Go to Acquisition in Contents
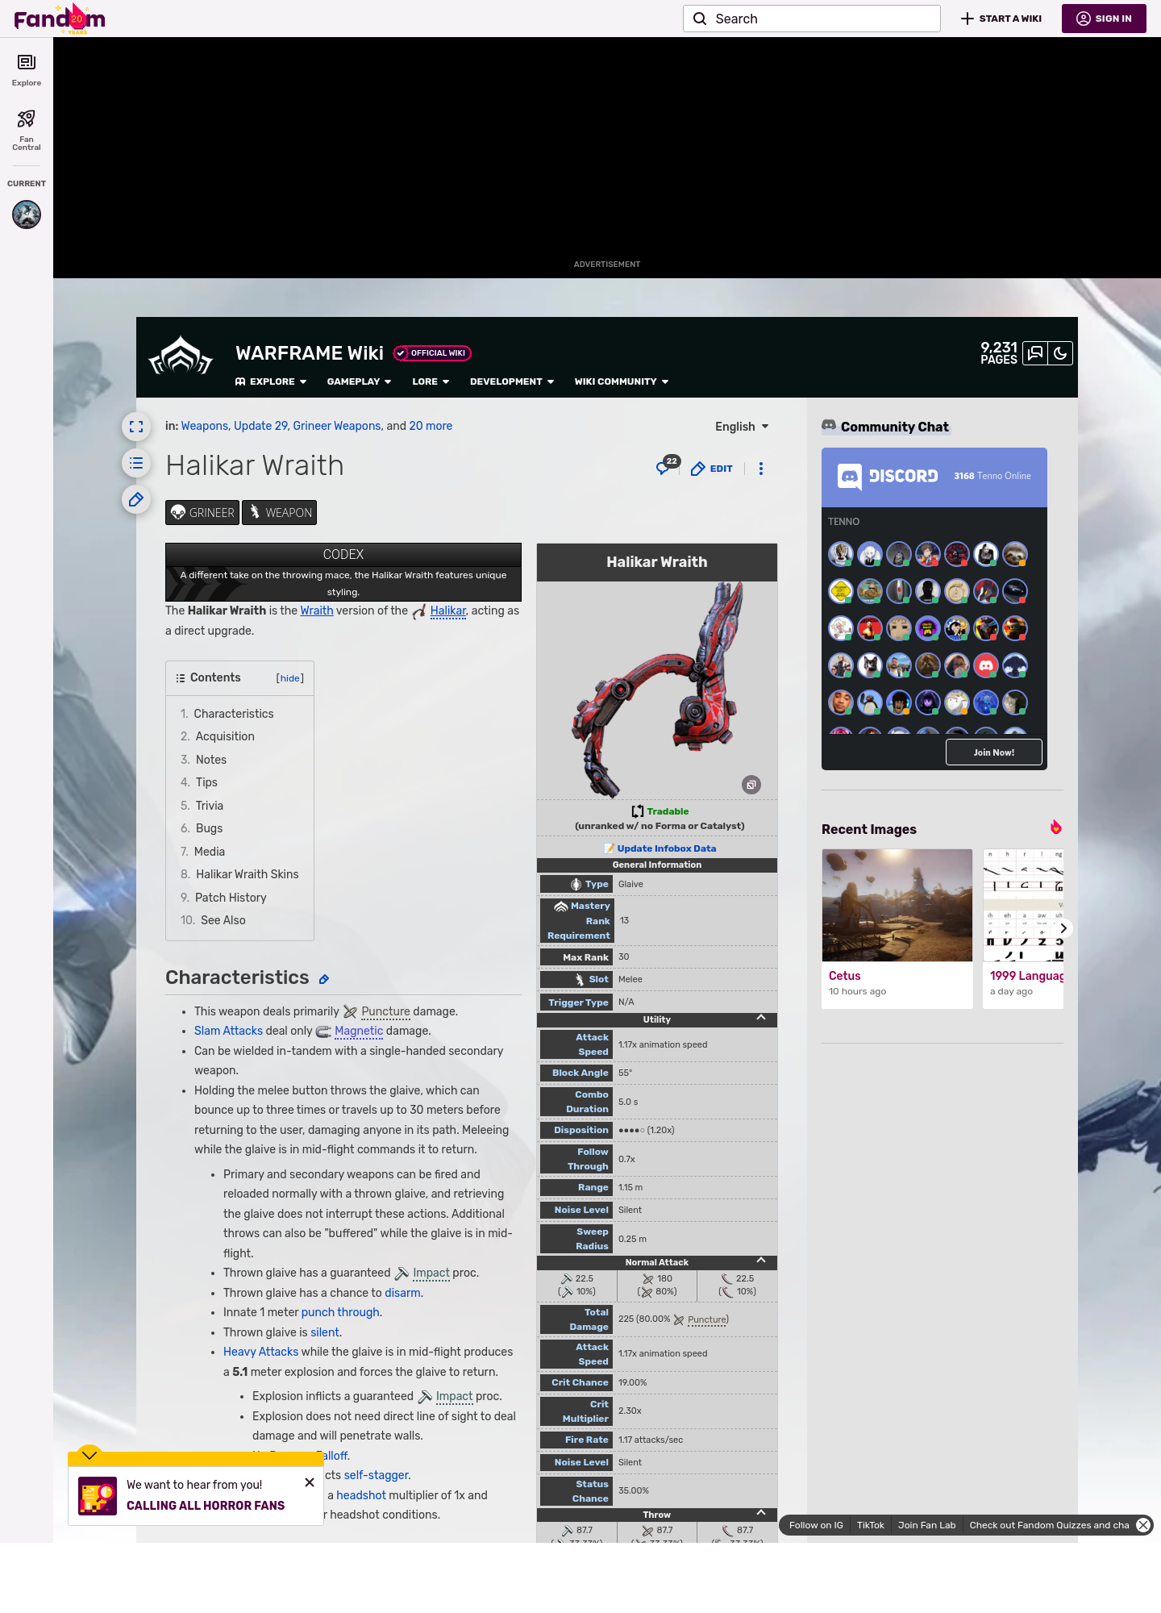 click(225, 736)
